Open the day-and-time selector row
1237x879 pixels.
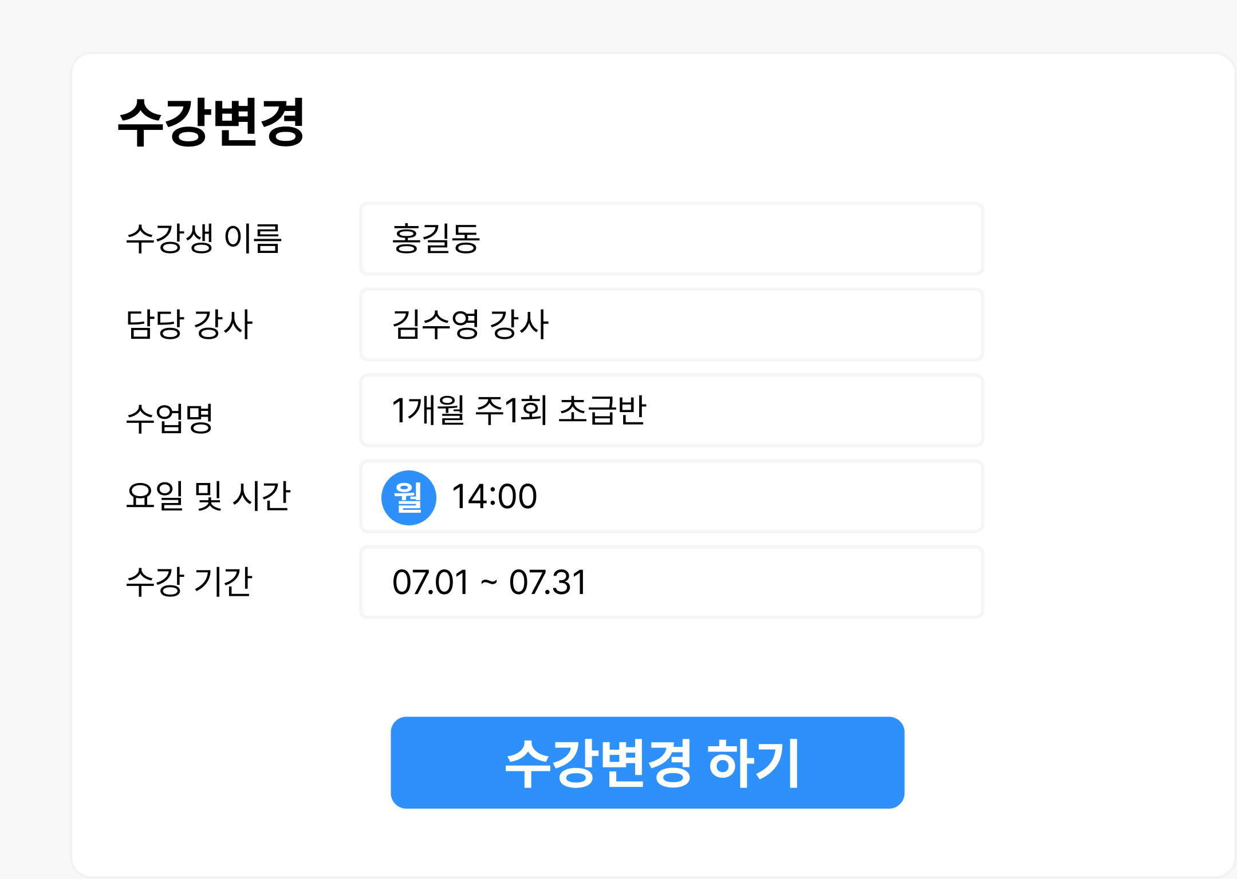(671, 497)
